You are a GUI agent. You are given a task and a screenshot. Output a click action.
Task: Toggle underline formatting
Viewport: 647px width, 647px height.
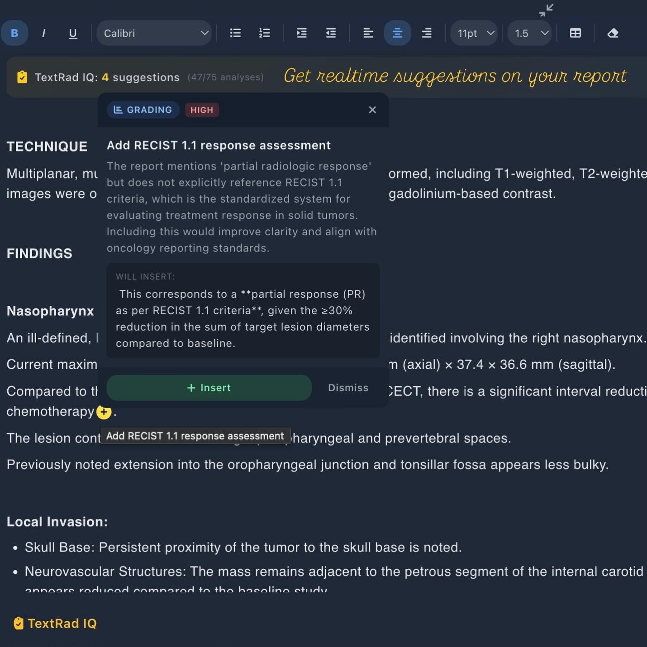point(73,33)
